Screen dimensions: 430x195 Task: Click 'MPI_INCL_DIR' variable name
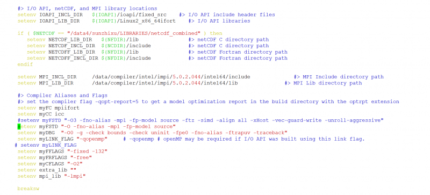[x=58, y=77]
